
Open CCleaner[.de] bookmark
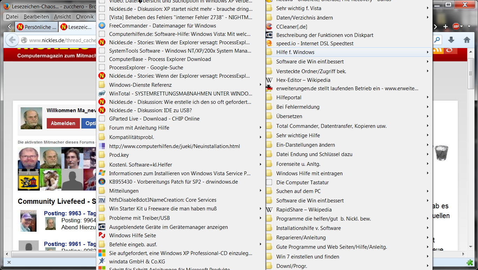(x=349, y=26)
